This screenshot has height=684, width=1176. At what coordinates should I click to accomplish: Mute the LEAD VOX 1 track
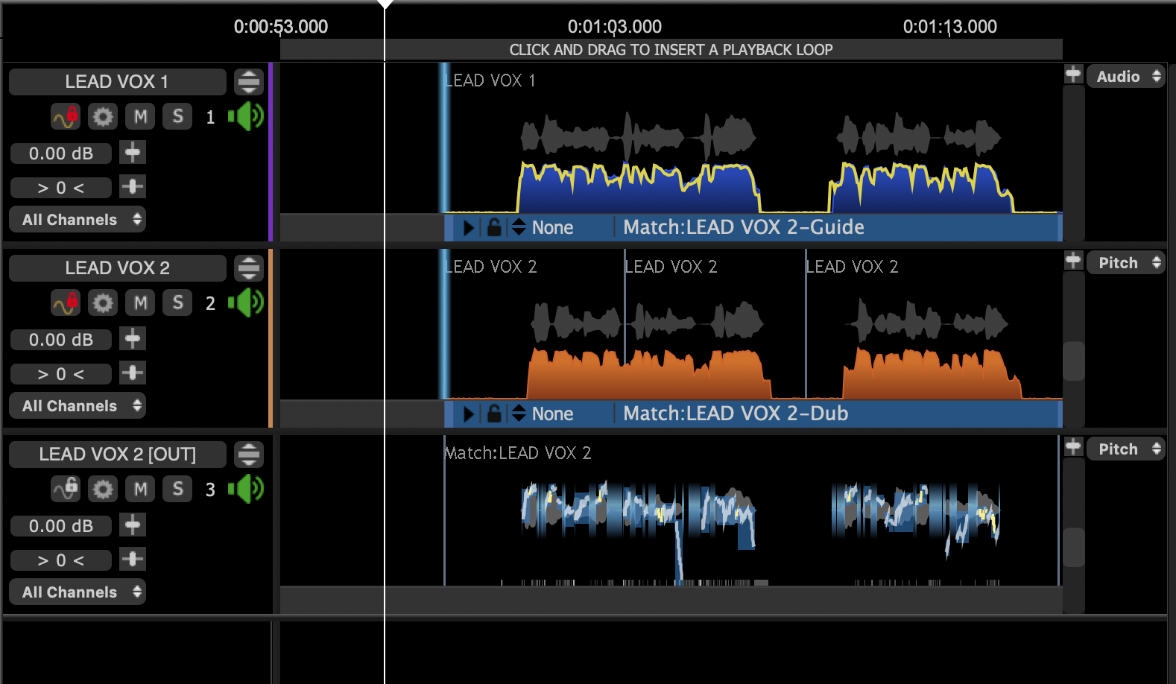[x=140, y=116]
